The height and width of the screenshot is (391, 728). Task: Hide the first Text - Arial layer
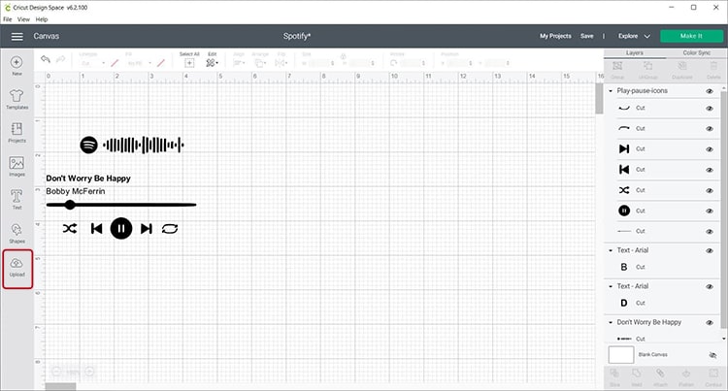[x=710, y=251]
